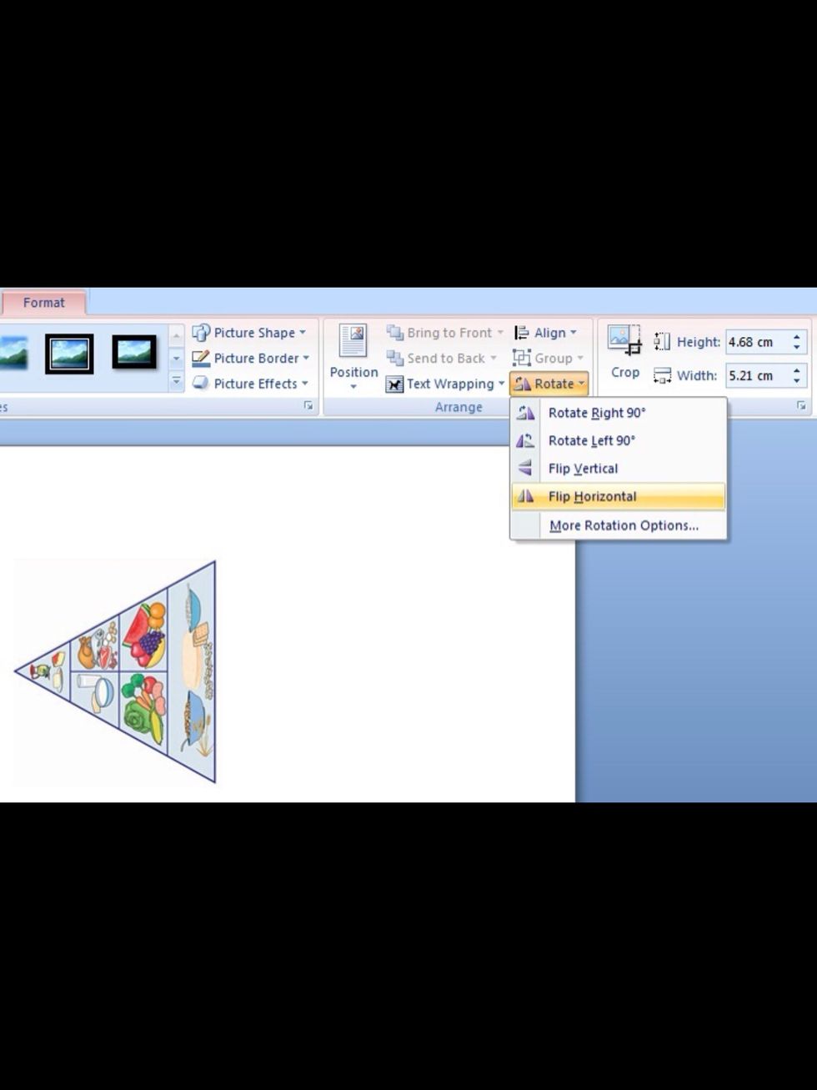Click the Text Wrapping icon
This screenshot has width=817, height=1090.
(x=394, y=384)
